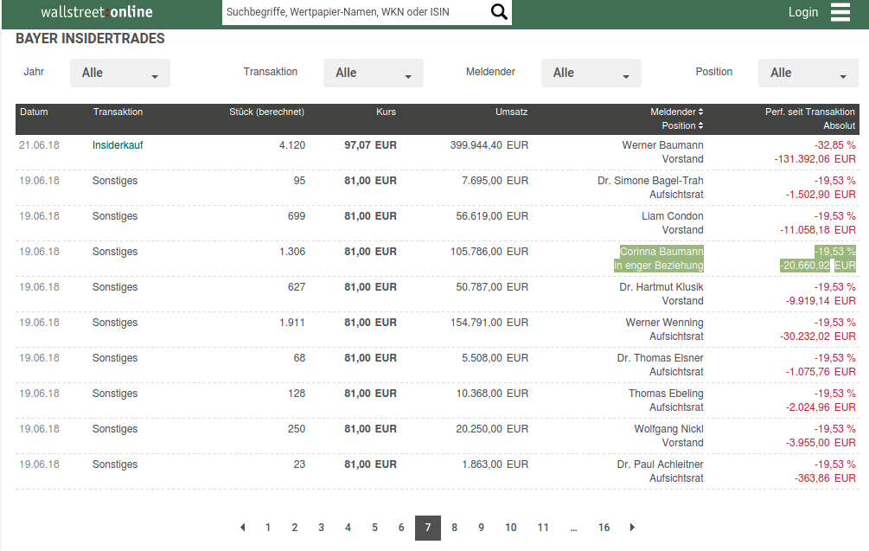Go to page 2
Viewport: 869px width, 551px height.
tap(294, 528)
